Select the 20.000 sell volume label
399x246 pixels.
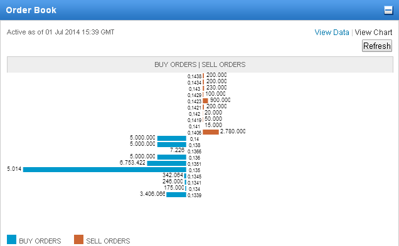tap(213, 113)
